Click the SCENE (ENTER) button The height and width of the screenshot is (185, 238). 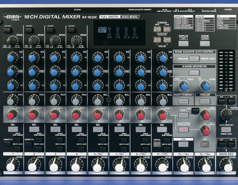pos(205,43)
